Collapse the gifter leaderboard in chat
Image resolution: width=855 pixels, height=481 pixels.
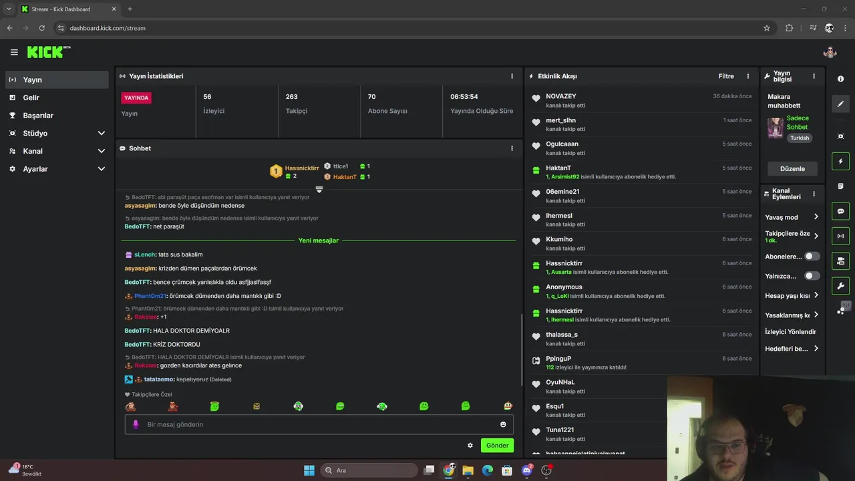pos(319,190)
